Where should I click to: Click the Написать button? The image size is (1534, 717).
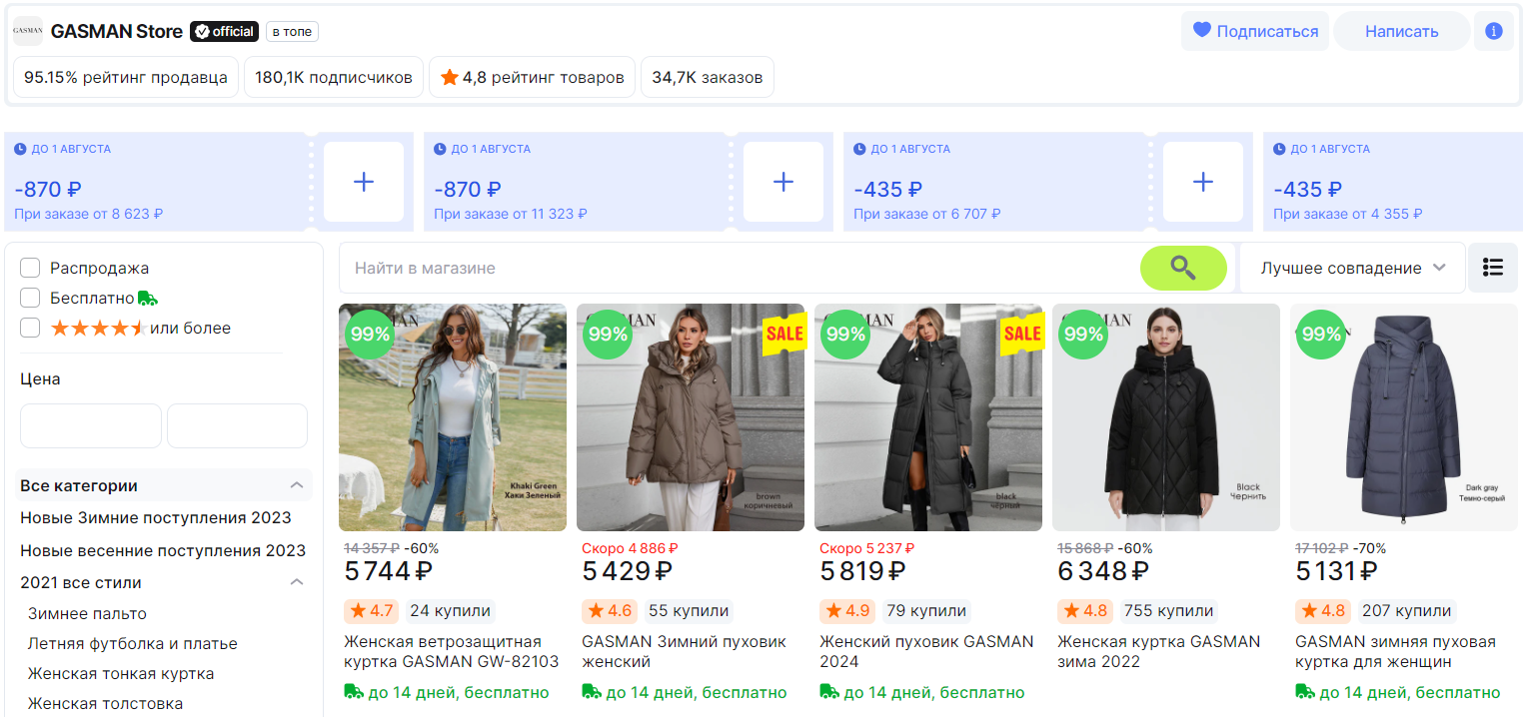pyautogui.click(x=1402, y=31)
